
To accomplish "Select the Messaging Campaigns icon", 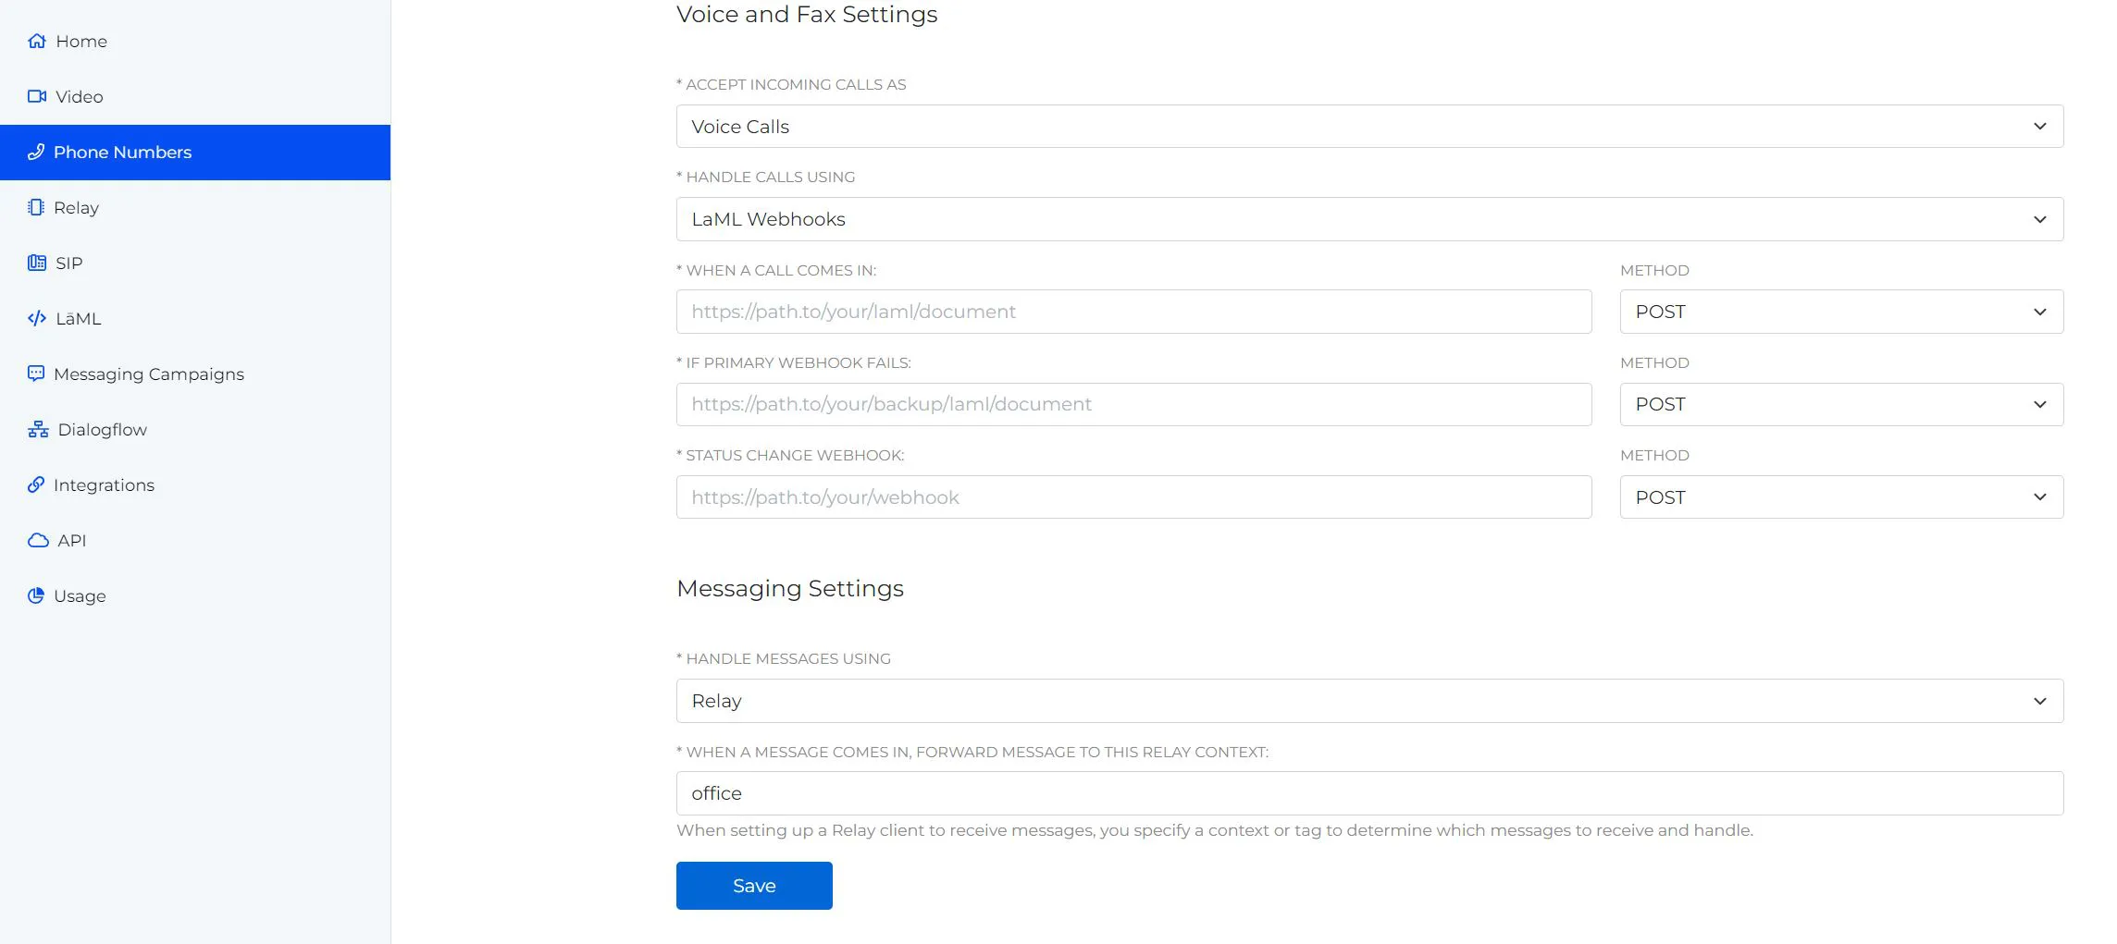I will pyautogui.click(x=37, y=374).
